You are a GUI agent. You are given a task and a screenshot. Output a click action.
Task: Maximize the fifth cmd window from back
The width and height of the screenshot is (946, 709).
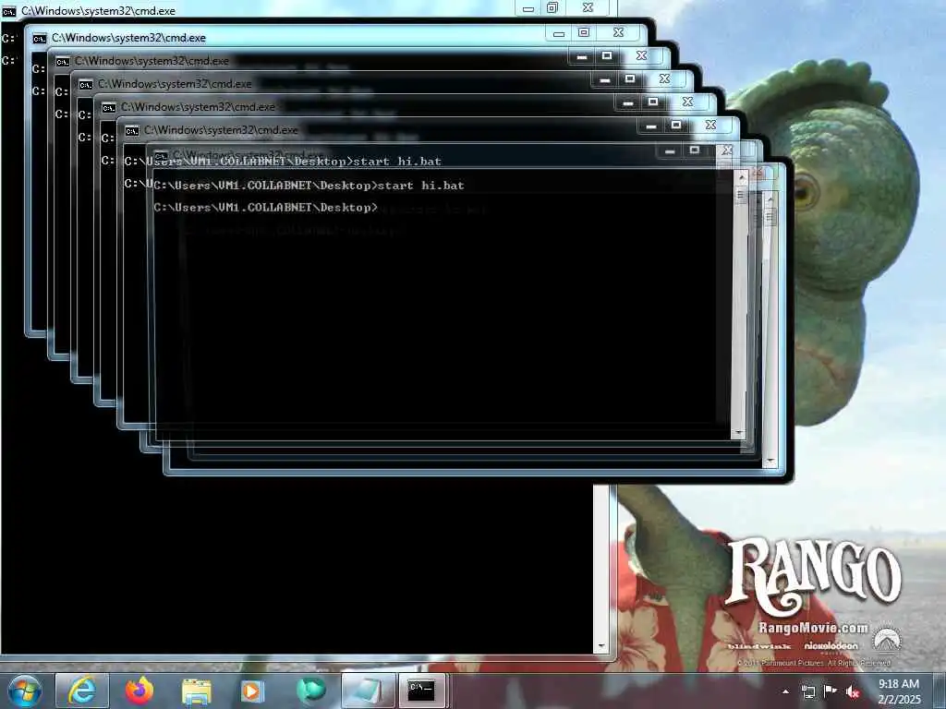653,102
